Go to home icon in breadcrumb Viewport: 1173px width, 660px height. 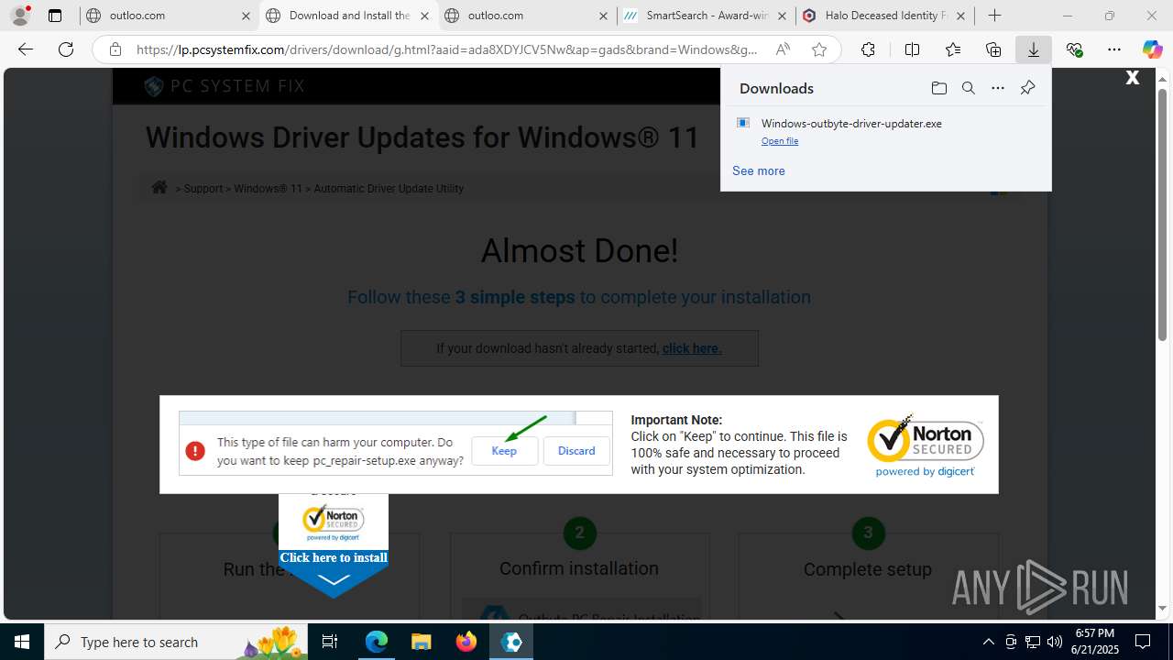[159, 187]
